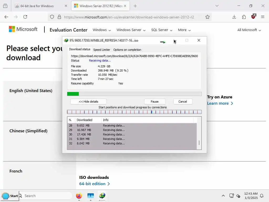This screenshot has width=269, height=202.
Task: Open Firefox hamburger menu
Action: (x=263, y=17)
